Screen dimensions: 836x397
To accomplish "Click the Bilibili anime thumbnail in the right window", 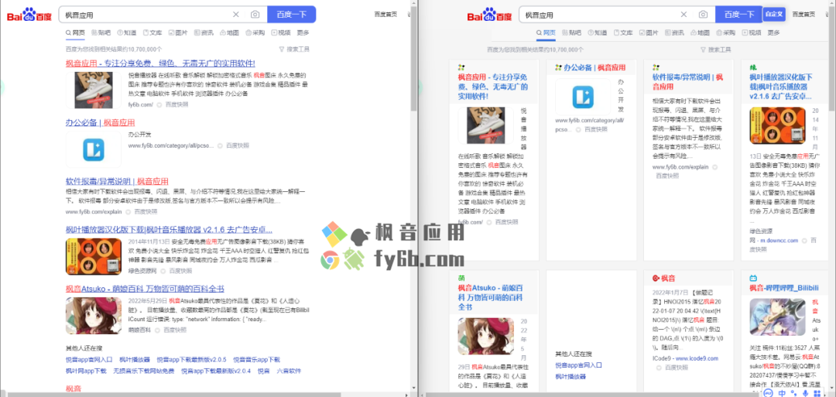I will pyautogui.click(x=777, y=317).
